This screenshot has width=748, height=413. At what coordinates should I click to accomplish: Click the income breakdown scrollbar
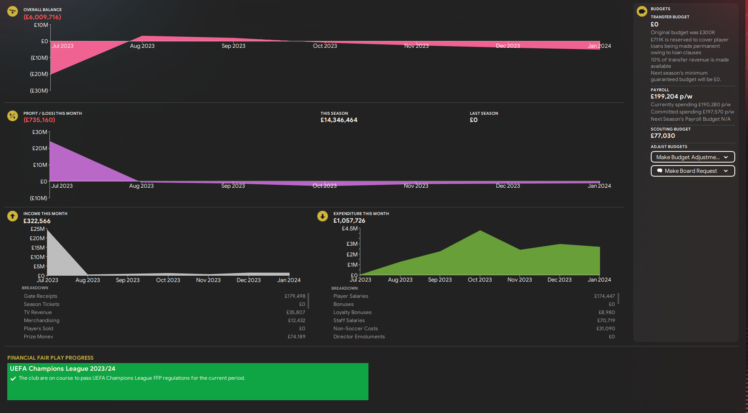pyautogui.click(x=308, y=301)
